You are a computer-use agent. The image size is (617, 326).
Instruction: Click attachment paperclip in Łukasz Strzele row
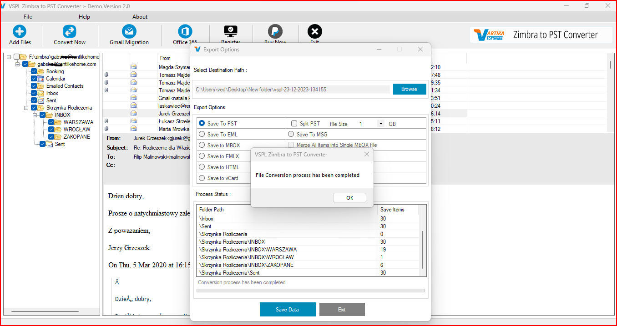[106, 121]
